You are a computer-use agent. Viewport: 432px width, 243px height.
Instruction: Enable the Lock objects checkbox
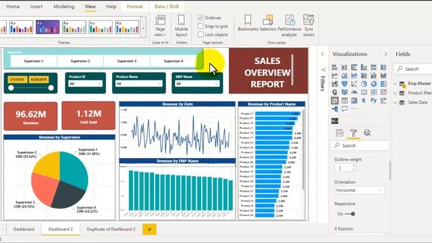pyautogui.click(x=200, y=34)
